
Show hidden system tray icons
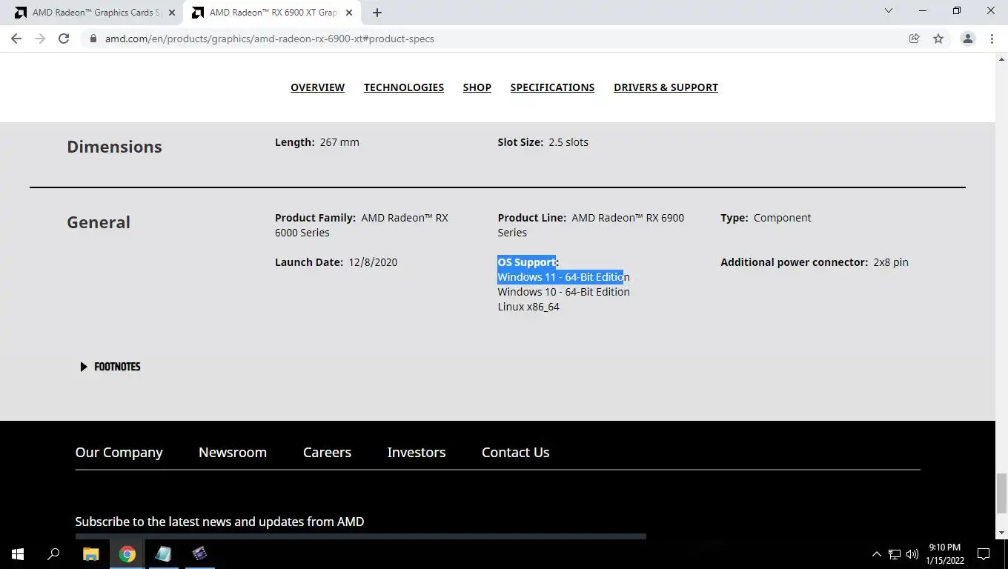tap(876, 553)
